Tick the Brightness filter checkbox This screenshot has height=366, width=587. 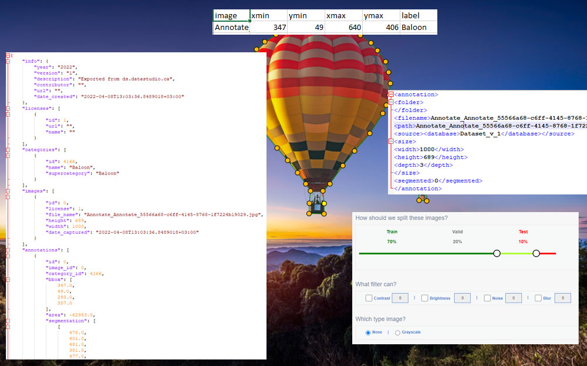point(424,298)
